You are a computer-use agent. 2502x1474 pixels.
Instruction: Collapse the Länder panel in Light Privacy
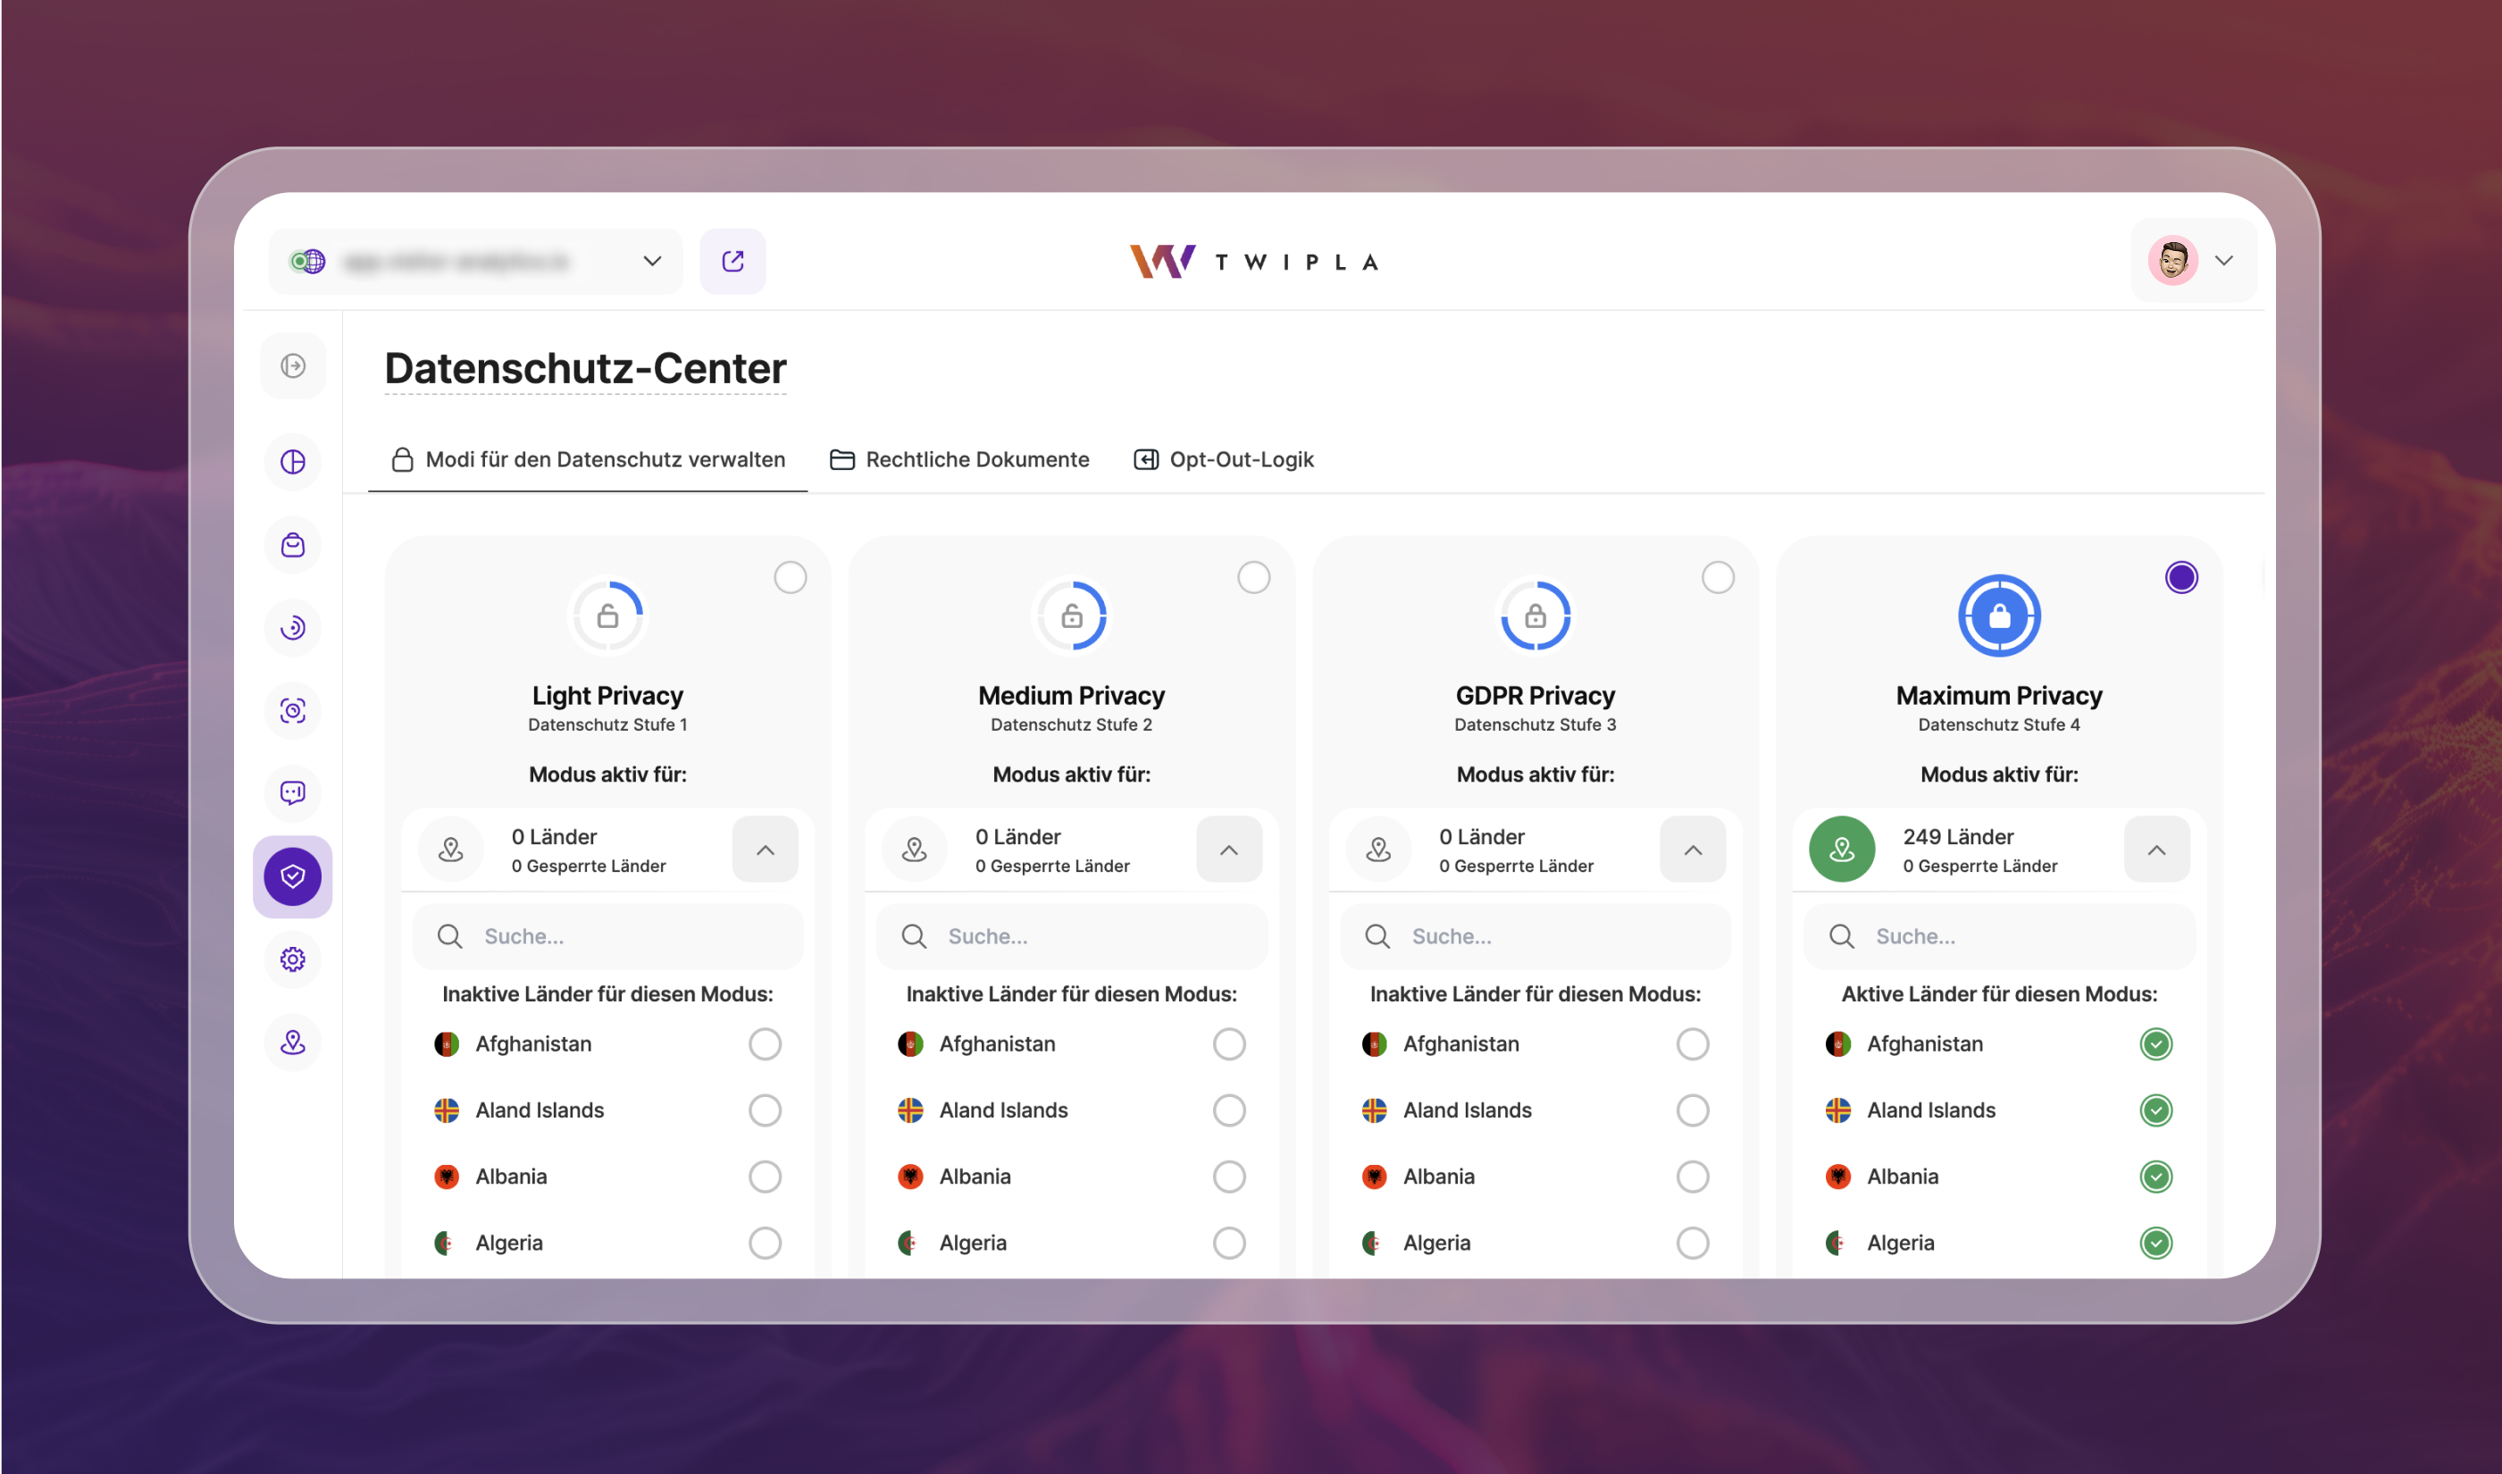coord(765,850)
